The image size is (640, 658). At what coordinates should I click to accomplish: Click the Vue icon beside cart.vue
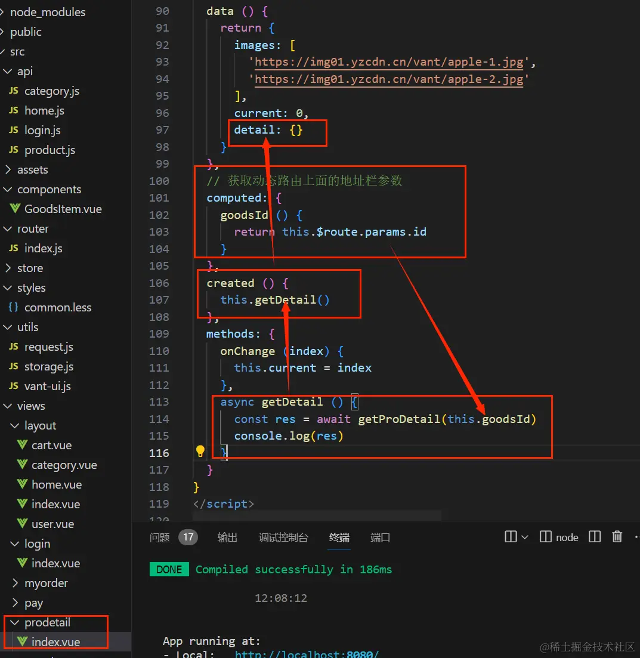pyautogui.click(x=22, y=445)
